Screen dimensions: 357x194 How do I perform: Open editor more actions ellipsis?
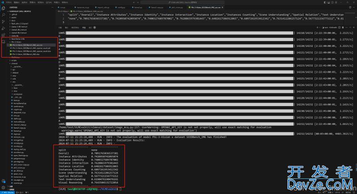[353, 7]
